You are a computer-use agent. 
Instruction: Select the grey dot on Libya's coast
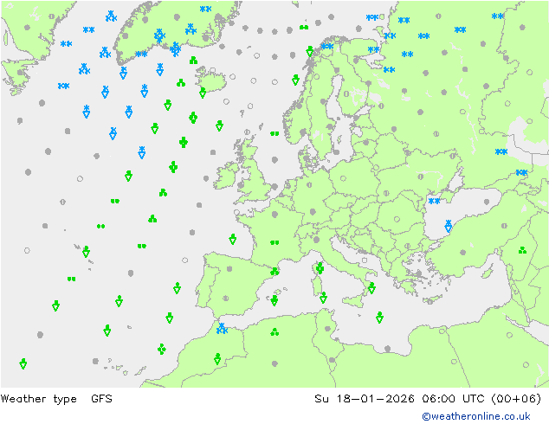click(387, 349)
